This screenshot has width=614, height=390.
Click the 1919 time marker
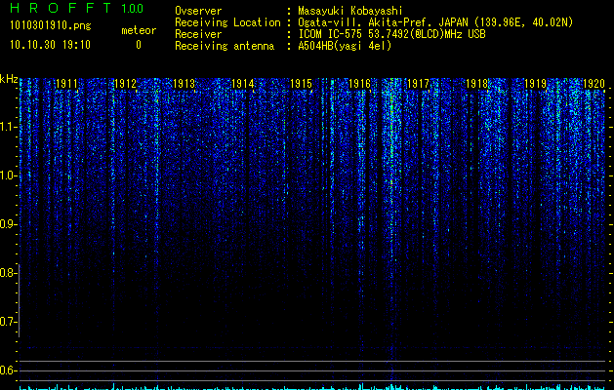(x=535, y=83)
